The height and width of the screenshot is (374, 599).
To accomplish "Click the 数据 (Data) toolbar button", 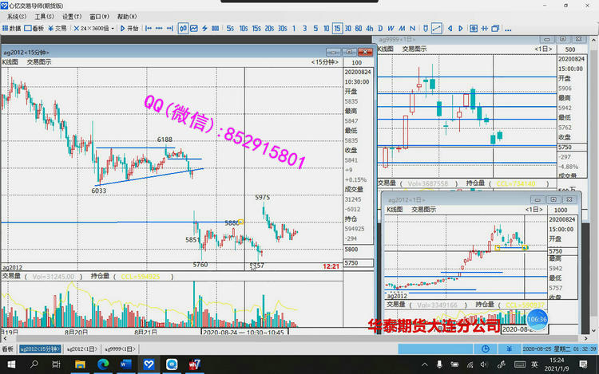I will click(x=12, y=28).
